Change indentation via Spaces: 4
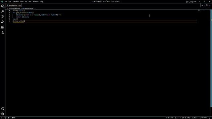 tap(178, 118)
